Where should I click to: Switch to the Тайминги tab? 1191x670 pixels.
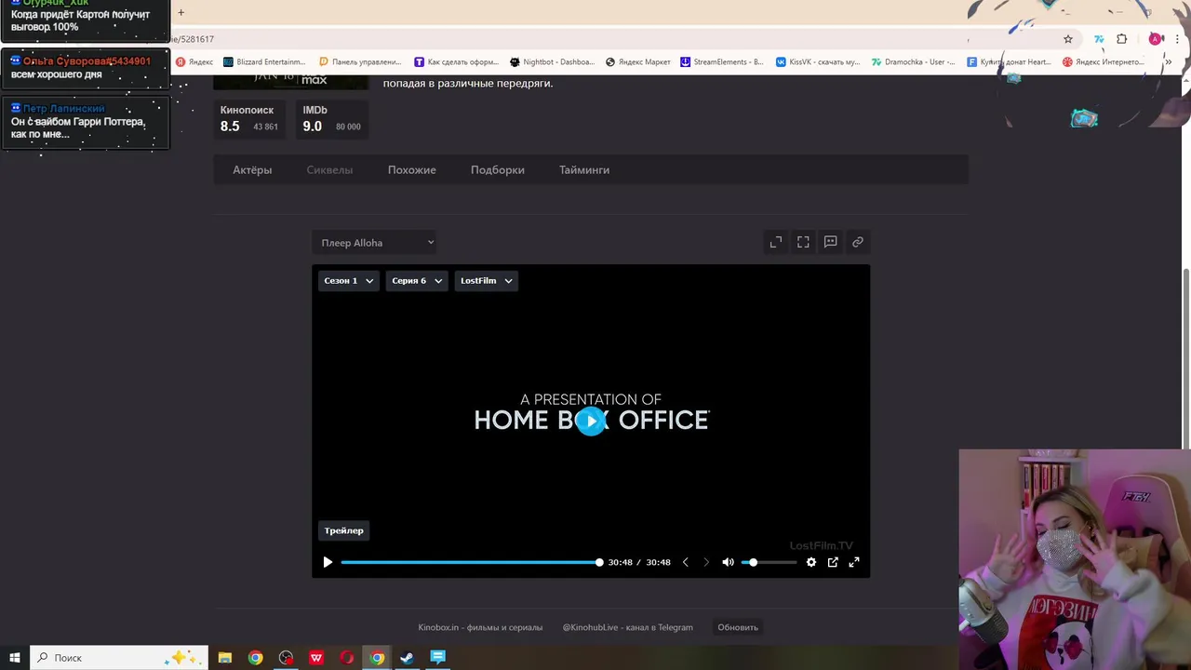click(584, 170)
